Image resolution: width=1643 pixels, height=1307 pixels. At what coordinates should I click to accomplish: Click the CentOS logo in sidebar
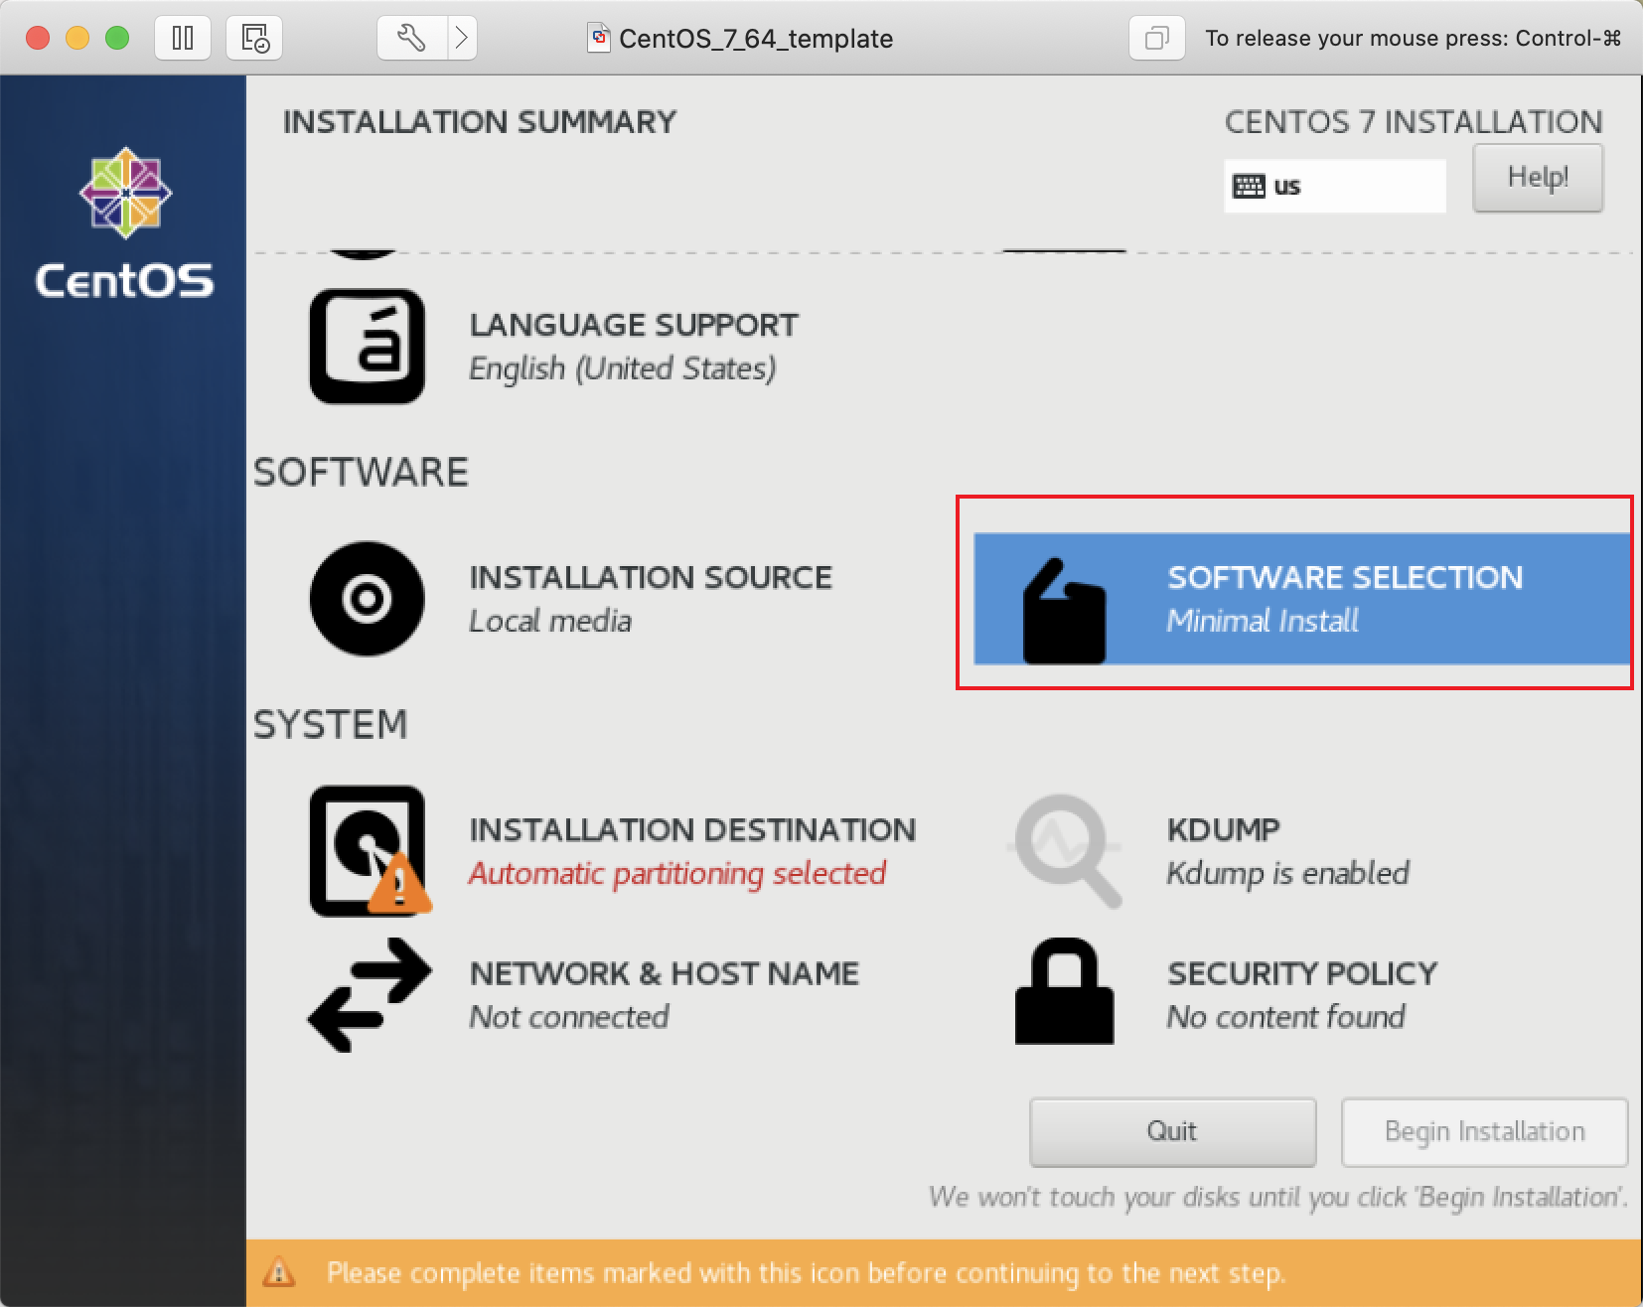[x=125, y=223]
